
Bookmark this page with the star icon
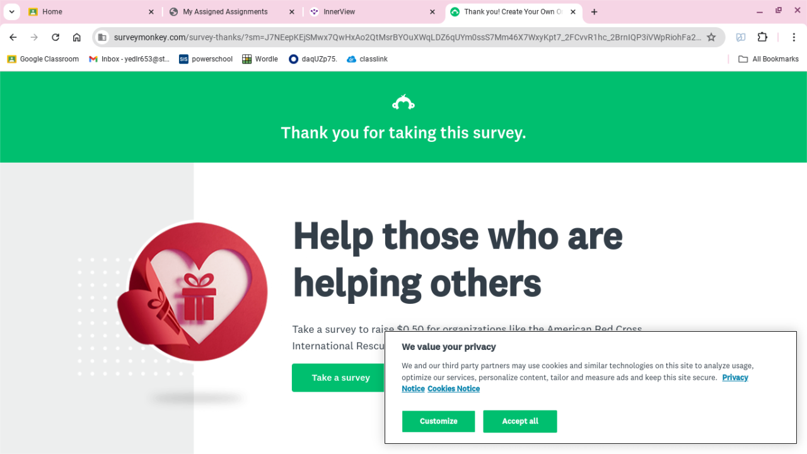pos(711,37)
